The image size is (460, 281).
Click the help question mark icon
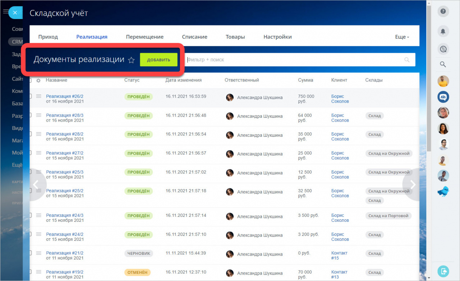pyautogui.click(x=443, y=11)
